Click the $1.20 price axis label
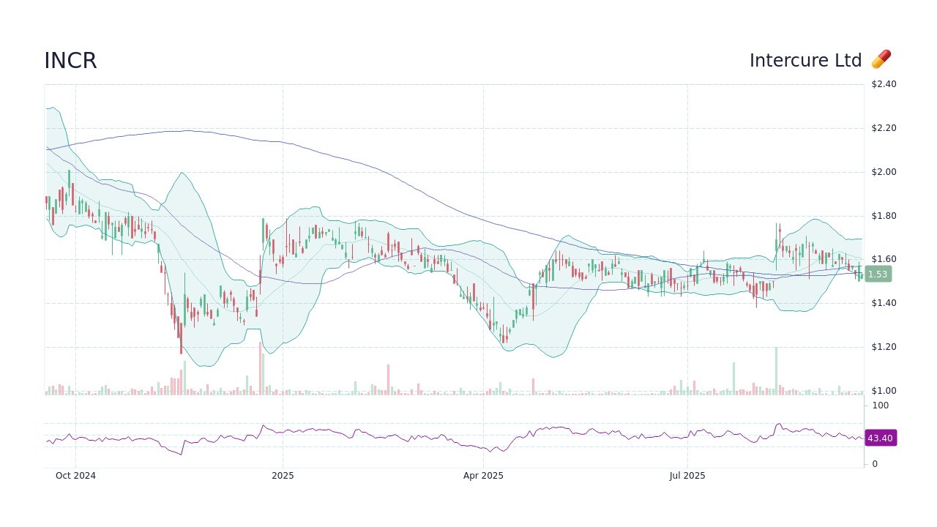The width and height of the screenshot is (937, 527). tap(884, 347)
